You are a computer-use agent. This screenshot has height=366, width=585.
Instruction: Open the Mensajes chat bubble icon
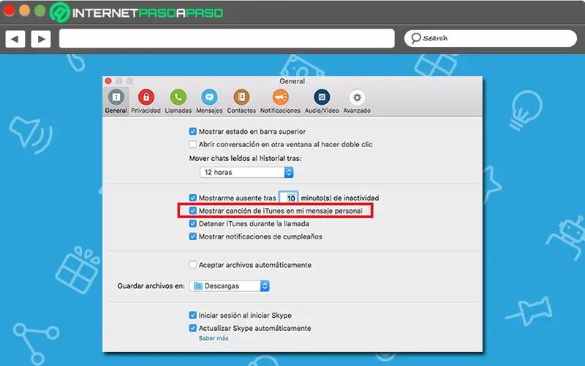click(209, 97)
